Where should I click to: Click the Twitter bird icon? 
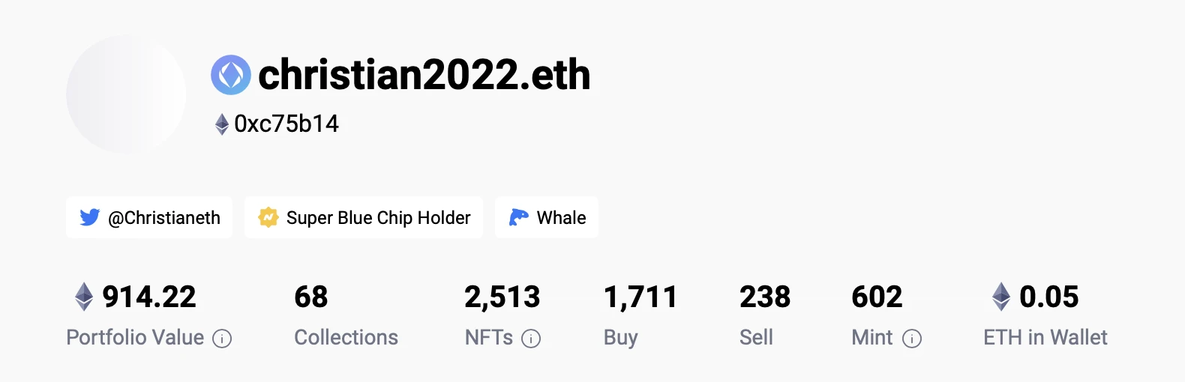pyautogui.click(x=90, y=217)
